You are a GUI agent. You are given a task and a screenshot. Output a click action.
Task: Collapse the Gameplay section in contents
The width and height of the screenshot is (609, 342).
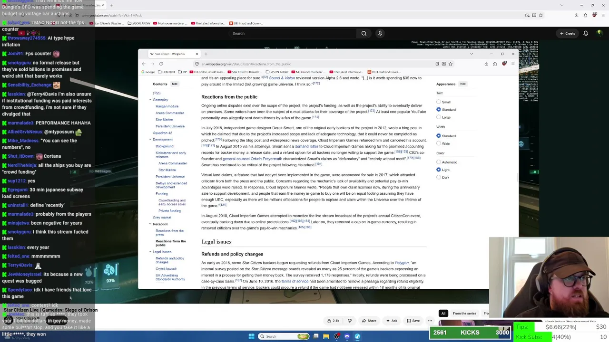[x=150, y=100]
